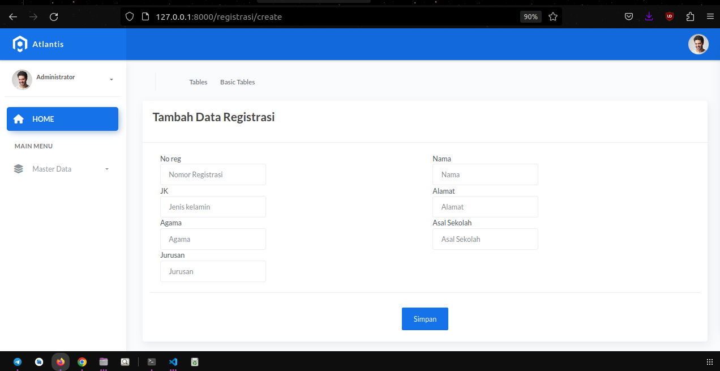Click the No reg field label
Screen dimensions: 720x371
170,159
